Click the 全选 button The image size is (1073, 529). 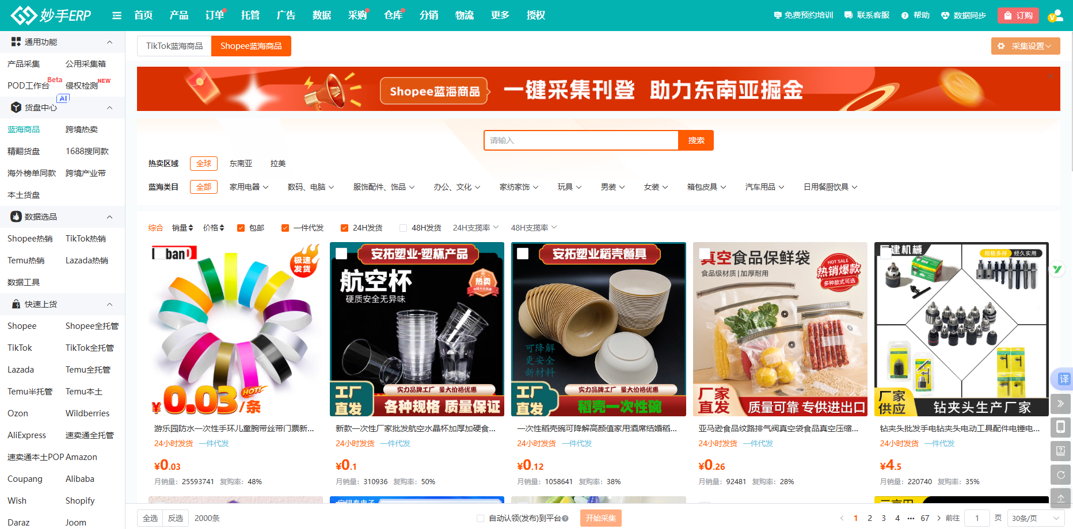coord(150,518)
